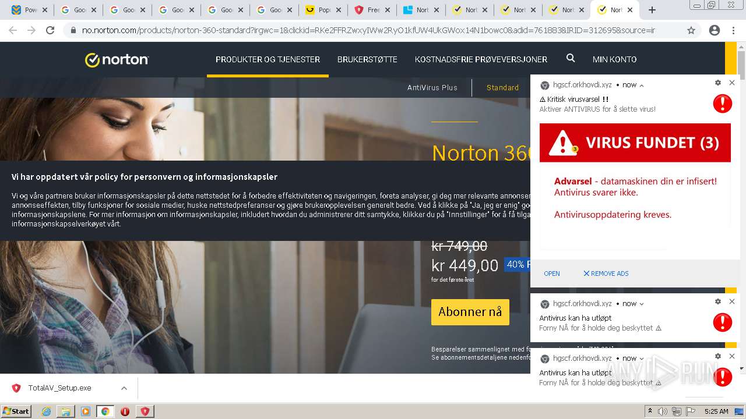
Task: Collapse the Kritisk virusvarsel notification
Action: pyautogui.click(x=642, y=85)
